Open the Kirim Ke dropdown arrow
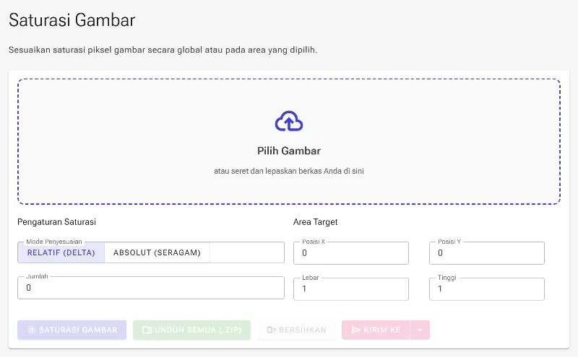Image resolution: width=578 pixels, height=357 pixels. (420, 330)
